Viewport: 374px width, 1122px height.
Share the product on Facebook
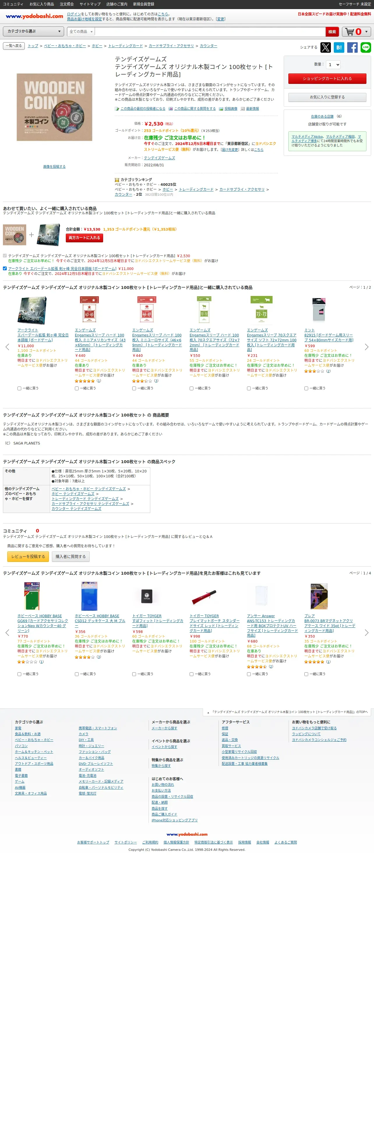pos(352,47)
